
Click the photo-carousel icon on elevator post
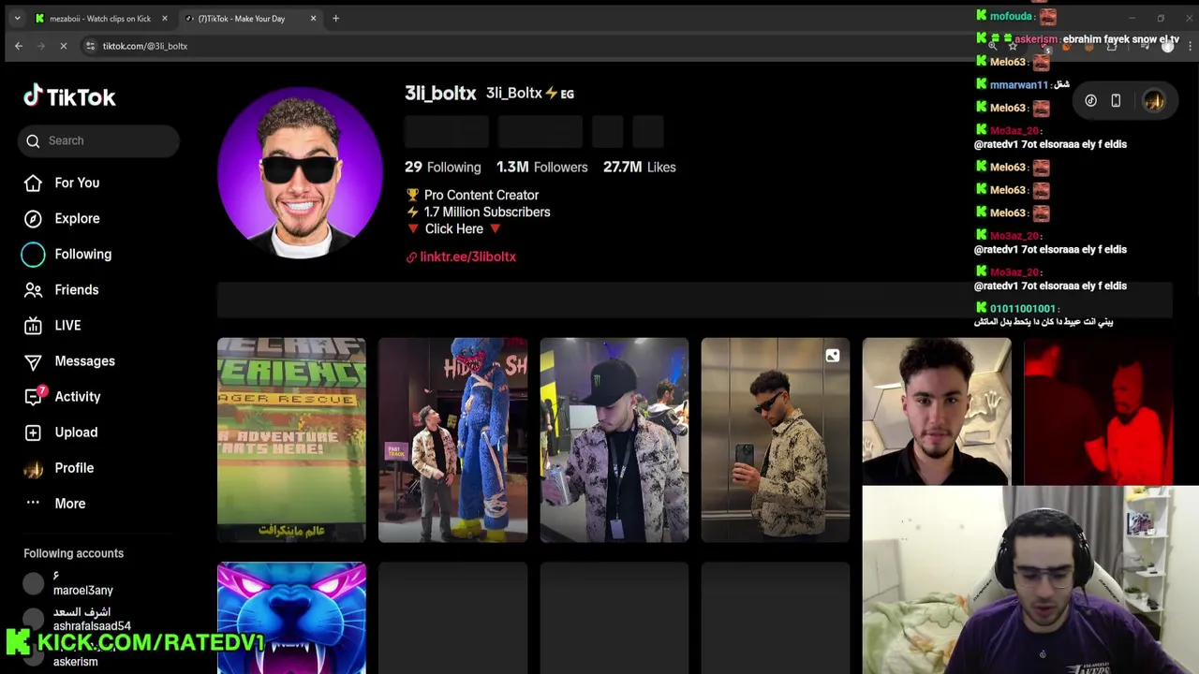pos(832,356)
